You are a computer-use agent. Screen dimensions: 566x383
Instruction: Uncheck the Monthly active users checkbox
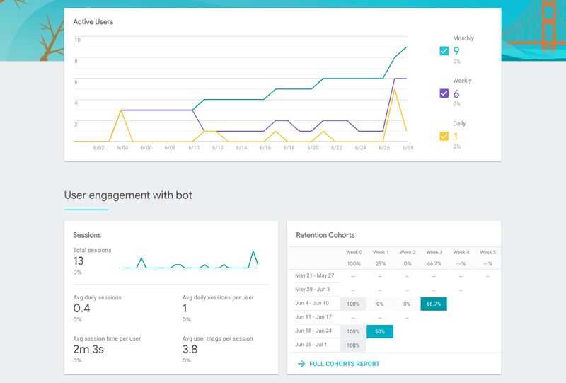444,51
